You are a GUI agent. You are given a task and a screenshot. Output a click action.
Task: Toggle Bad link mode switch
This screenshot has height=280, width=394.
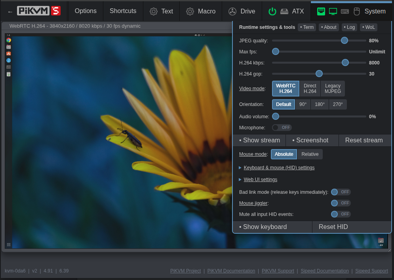tap(341, 192)
